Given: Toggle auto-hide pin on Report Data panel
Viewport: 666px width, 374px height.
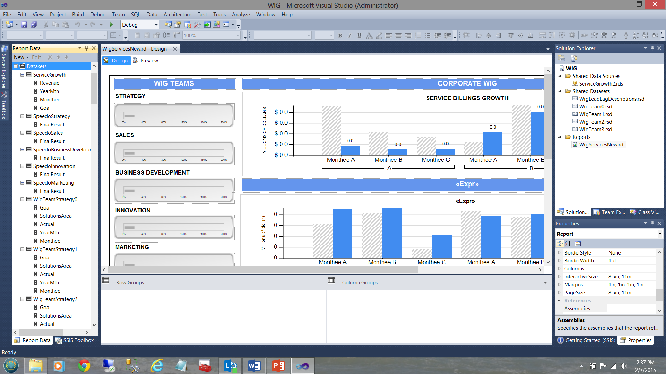Looking at the screenshot, I should pos(87,48).
